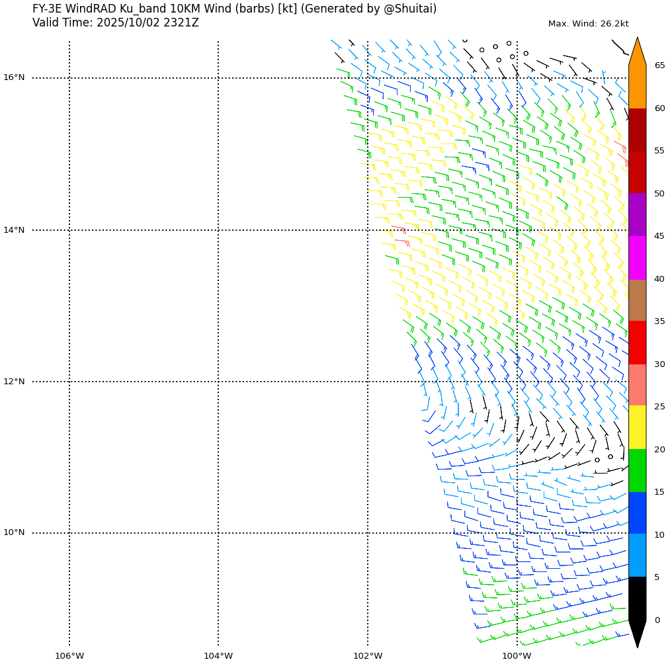This screenshot has height=664, width=668.
Task: Click the 10°N latitude label
Action: 14,532
